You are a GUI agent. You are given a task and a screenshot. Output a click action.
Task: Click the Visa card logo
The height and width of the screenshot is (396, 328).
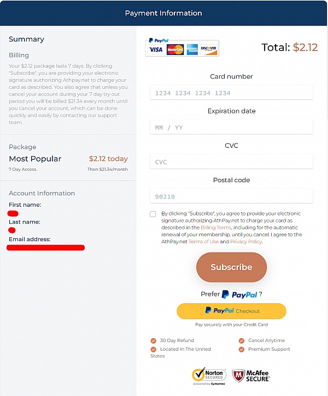(156, 50)
